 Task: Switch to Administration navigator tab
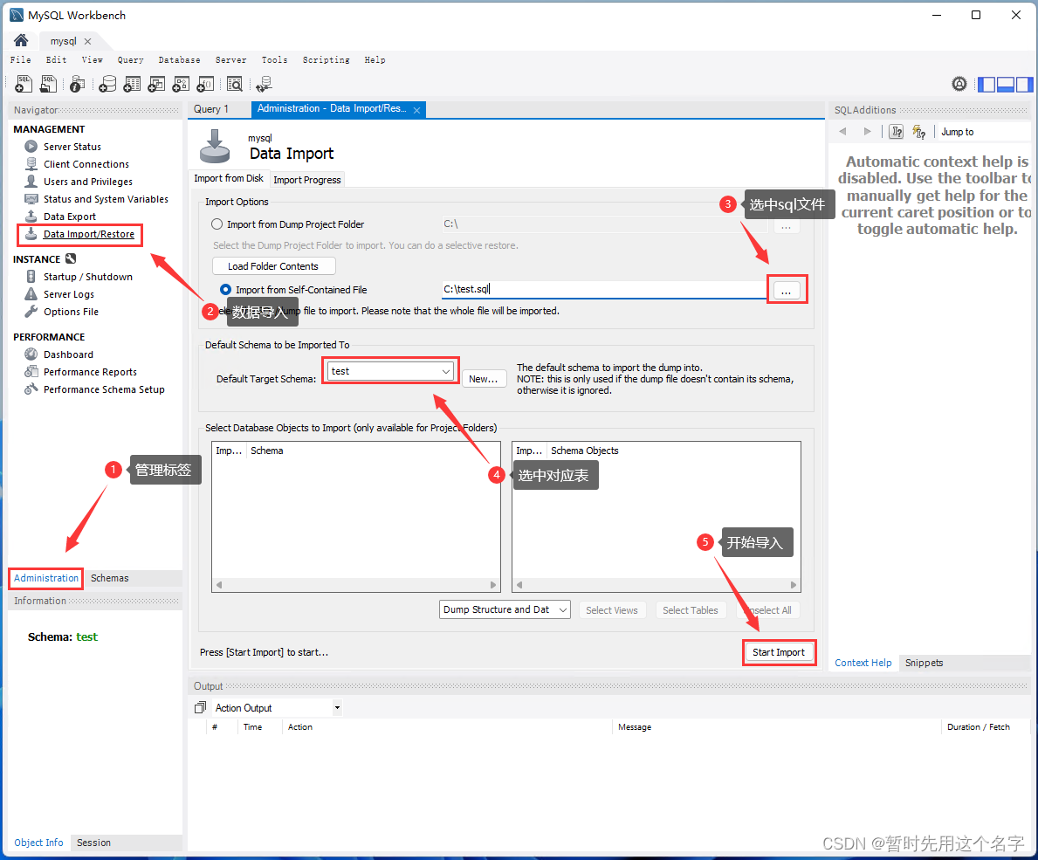[x=46, y=578]
